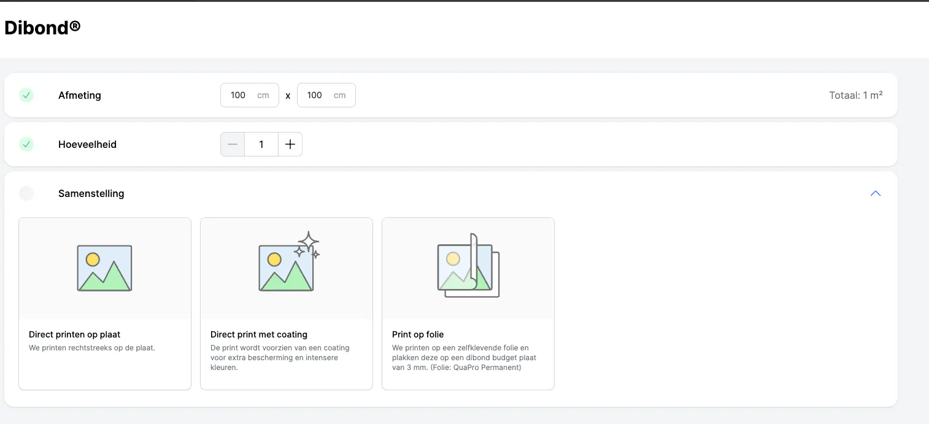Click the Direct printen op plaat picture icon
The height and width of the screenshot is (424, 929).
104,268
